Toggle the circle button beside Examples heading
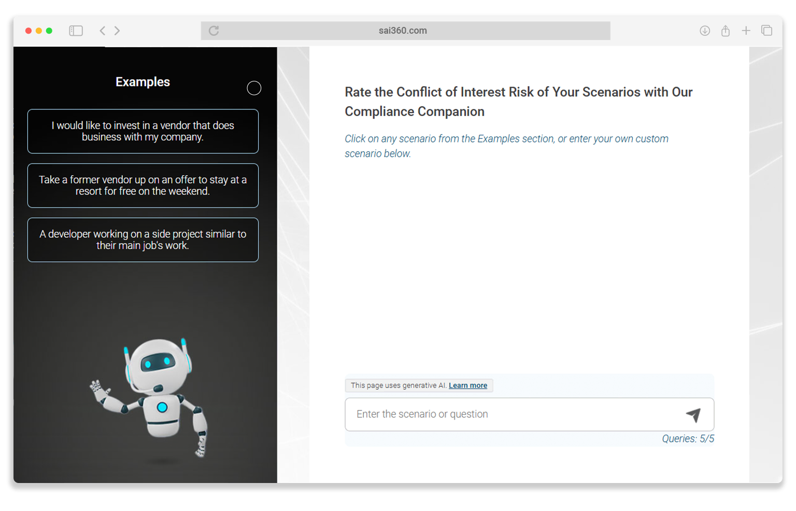The width and height of the screenshot is (796, 511). (254, 88)
